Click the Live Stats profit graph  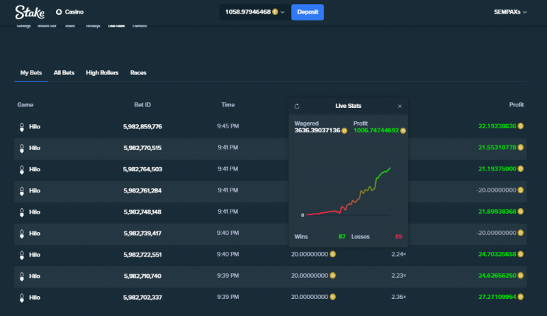point(348,191)
